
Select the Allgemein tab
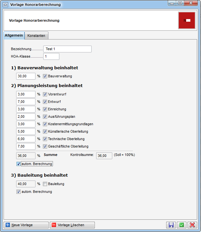point(14,36)
